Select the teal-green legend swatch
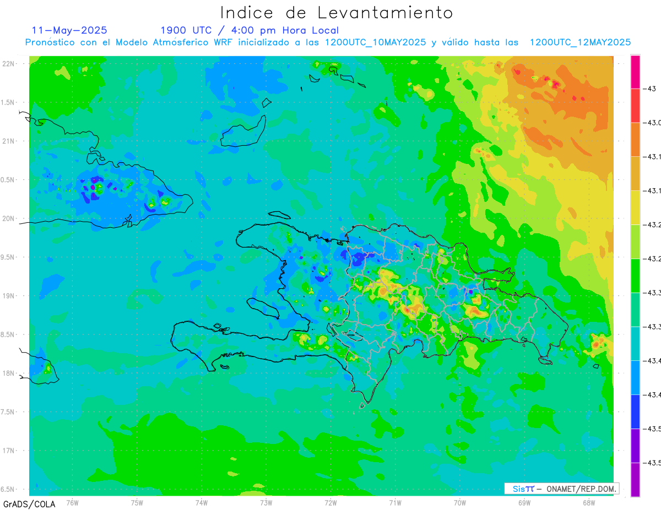The height and width of the screenshot is (510, 661). (x=635, y=310)
